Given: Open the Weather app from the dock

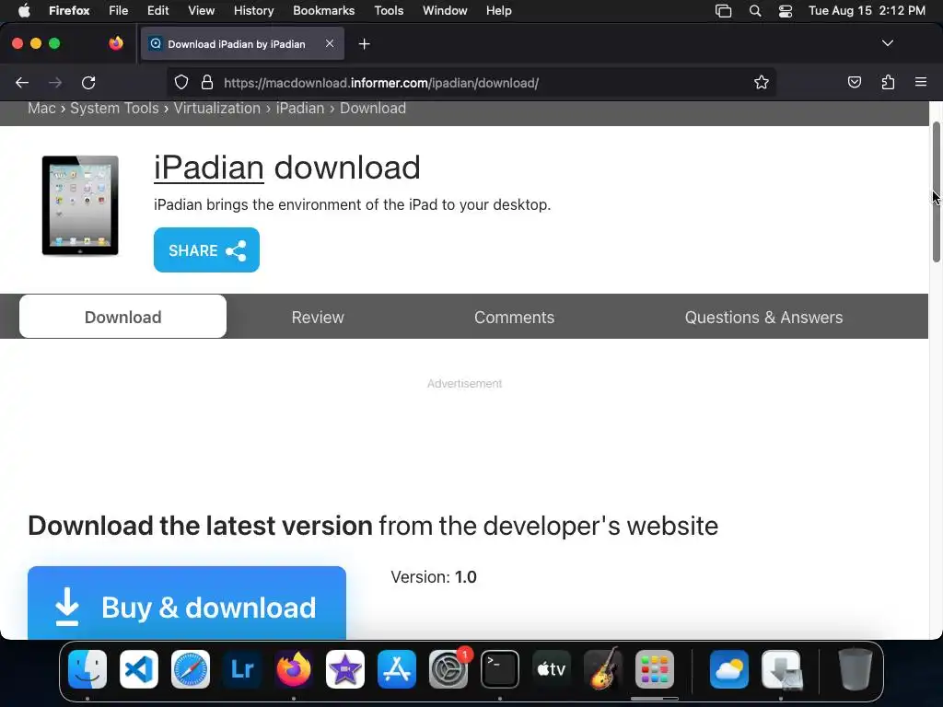Looking at the screenshot, I should pos(729,669).
